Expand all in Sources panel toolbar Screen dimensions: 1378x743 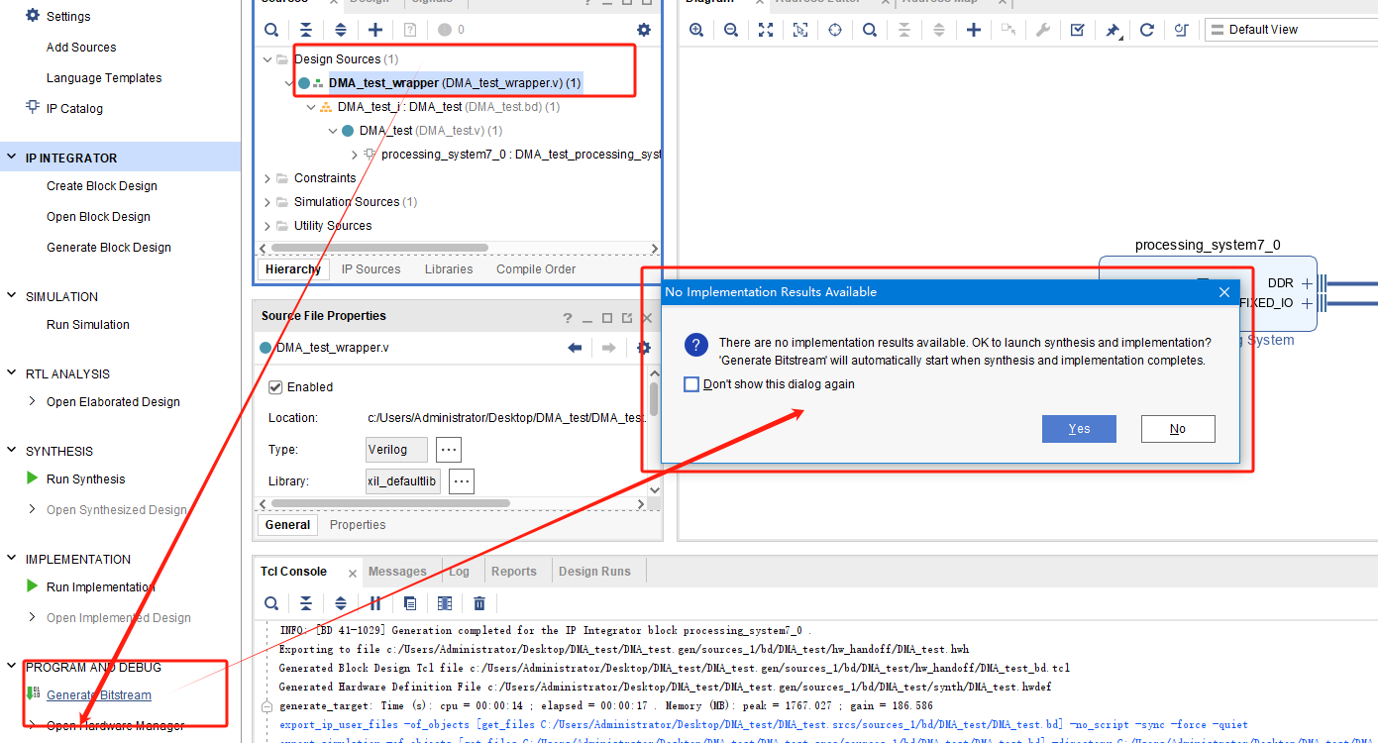pyautogui.click(x=341, y=30)
